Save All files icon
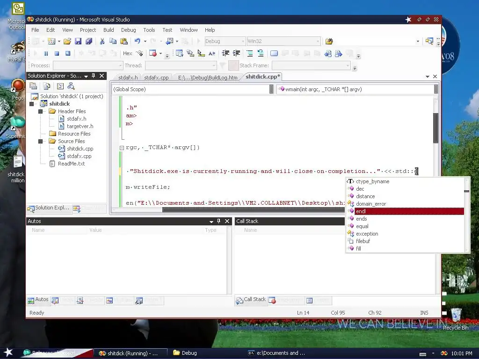This screenshot has height=359, width=479. [89, 41]
